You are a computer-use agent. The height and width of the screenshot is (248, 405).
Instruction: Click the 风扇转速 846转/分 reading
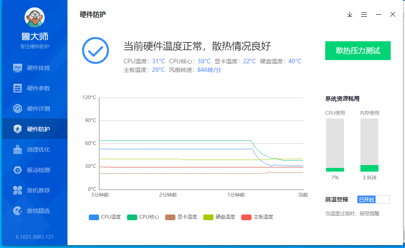coord(195,70)
